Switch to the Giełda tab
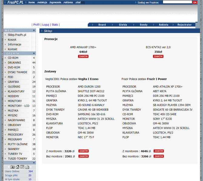The image size is (203, 181). click(123, 25)
